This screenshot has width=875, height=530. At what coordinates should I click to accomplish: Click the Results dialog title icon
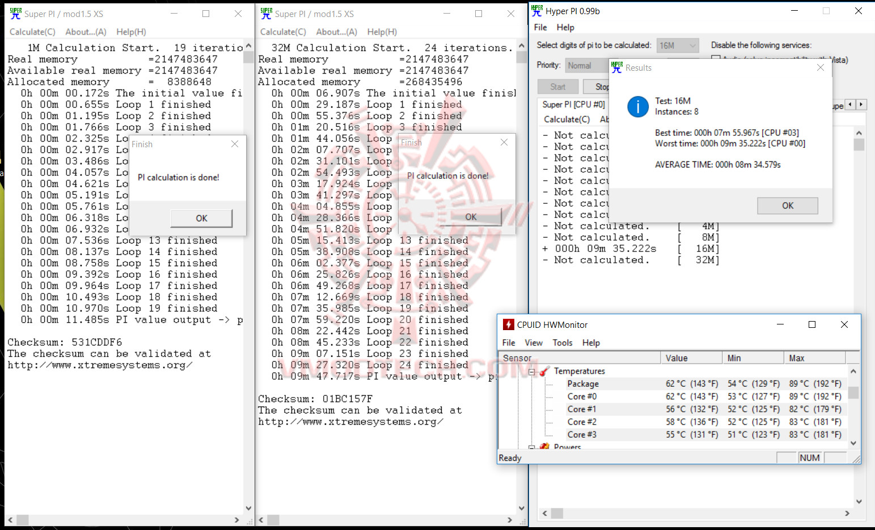[617, 67]
